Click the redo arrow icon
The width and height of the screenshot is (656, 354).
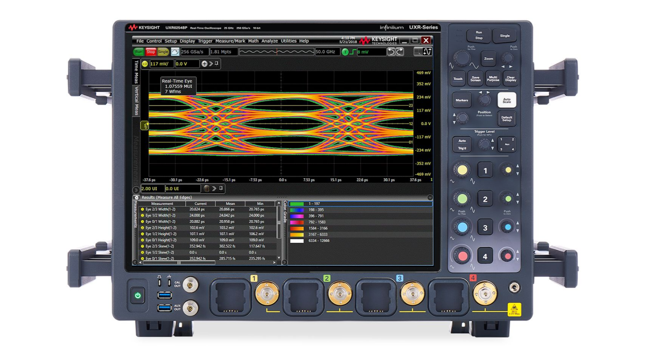(399, 52)
